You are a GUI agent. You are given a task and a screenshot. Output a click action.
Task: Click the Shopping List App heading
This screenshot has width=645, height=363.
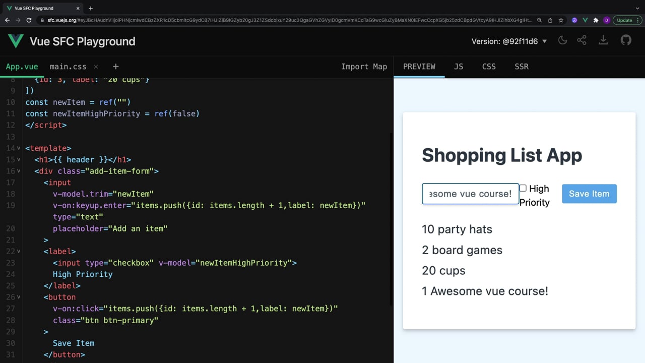502,155
